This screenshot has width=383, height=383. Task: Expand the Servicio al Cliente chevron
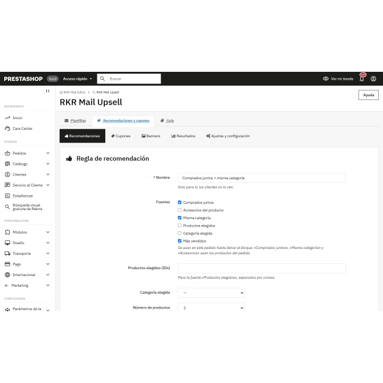coord(48,185)
